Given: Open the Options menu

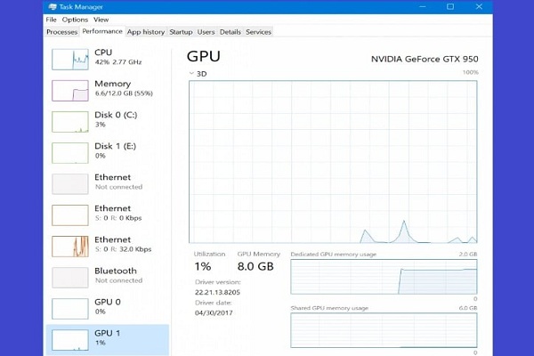Looking at the screenshot, I should coord(75,20).
